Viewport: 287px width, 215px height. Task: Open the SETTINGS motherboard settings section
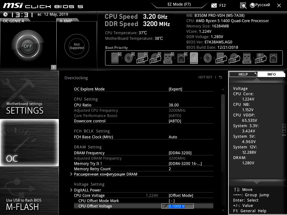coord(29,95)
